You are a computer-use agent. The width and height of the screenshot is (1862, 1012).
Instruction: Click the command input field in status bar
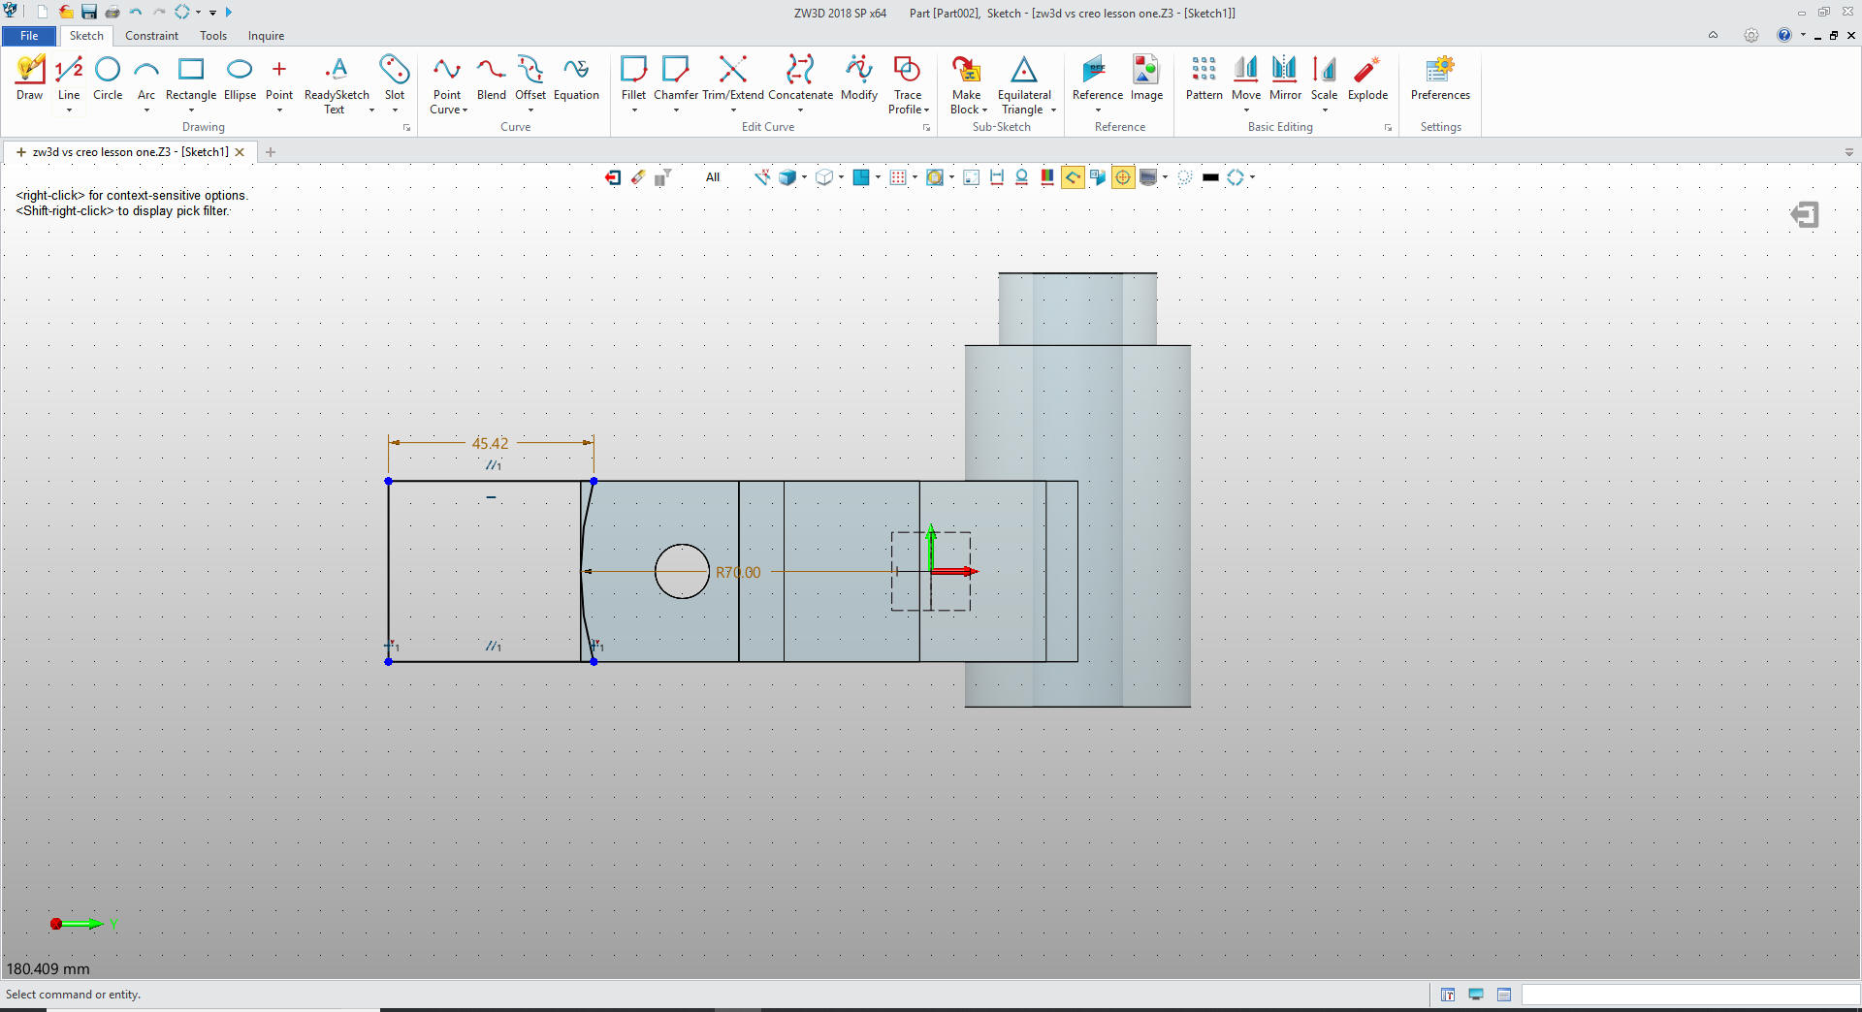(1688, 995)
